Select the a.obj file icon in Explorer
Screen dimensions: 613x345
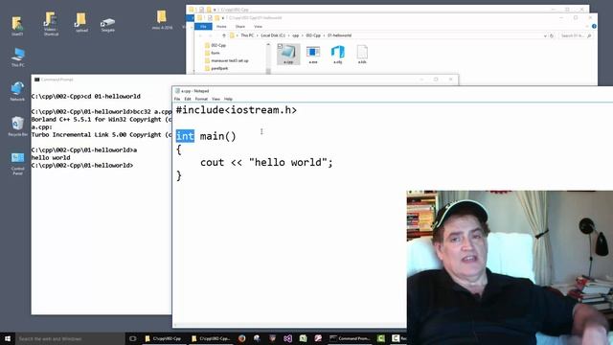338,54
